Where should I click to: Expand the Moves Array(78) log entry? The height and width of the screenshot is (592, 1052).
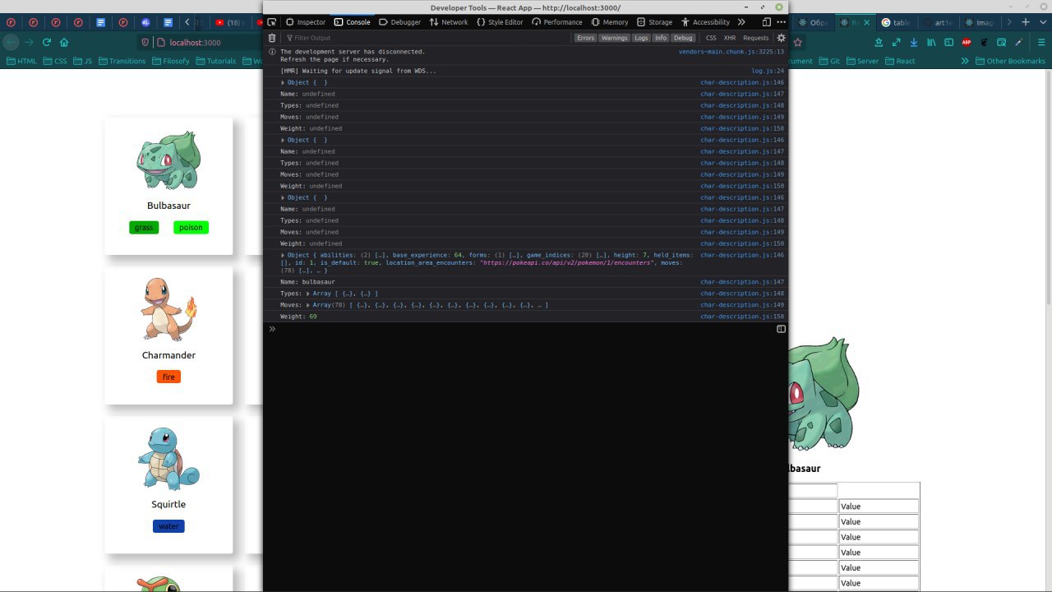pyautogui.click(x=309, y=305)
